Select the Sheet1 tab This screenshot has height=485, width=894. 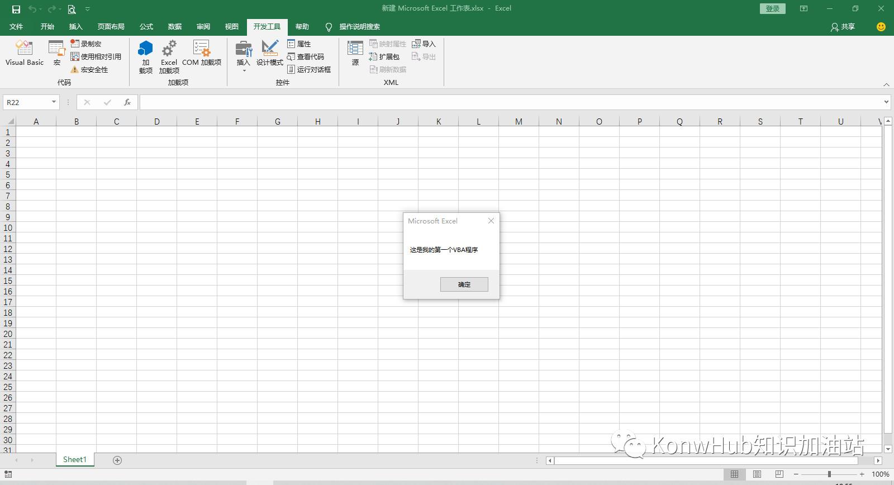[75, 459]
